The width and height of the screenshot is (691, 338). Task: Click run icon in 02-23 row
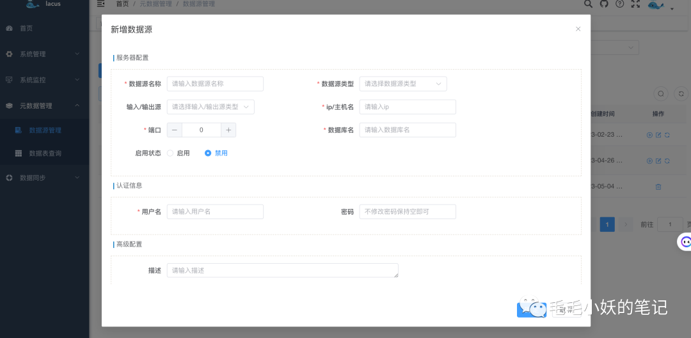point(649,135)
